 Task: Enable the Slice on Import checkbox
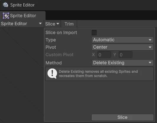click(94, 33)
